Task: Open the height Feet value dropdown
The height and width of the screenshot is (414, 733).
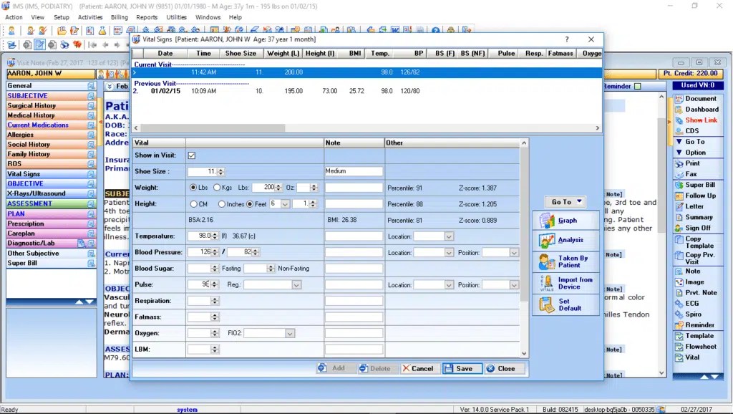Action: pyautogui.click(x=285, y=204)
